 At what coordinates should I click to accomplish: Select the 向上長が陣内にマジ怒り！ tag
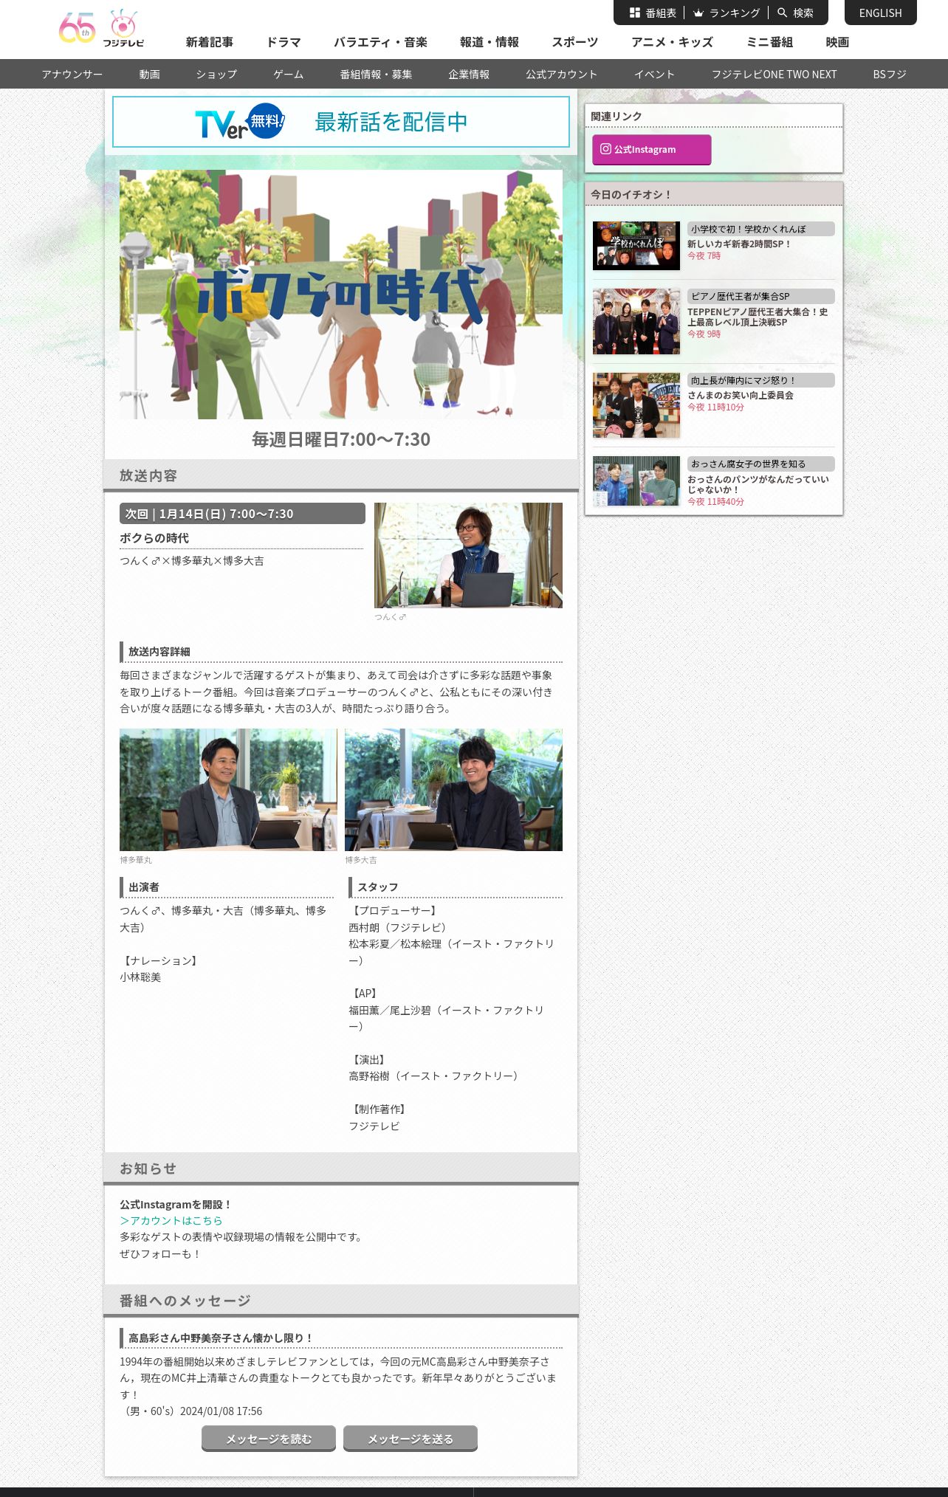click(761, 380)
